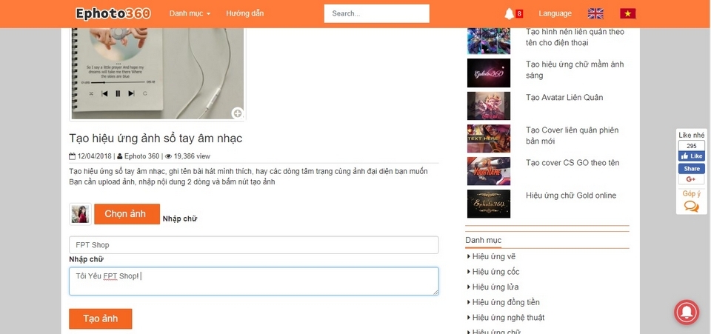711x334 pixels.
Task: Click the Tôi Yêu FPT Shop! textarea
Action: click(253, 281)
